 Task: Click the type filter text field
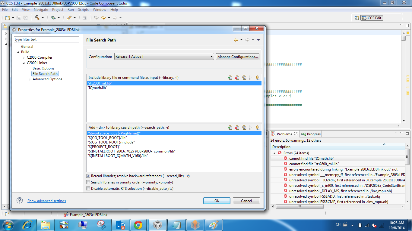click(46, 39)
